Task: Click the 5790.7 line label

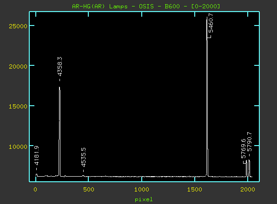Action: 250,142
